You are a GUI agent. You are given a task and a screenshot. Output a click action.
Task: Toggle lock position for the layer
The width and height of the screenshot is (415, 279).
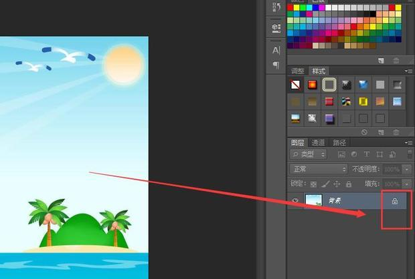pyautogui.click(x=337, y=184)
